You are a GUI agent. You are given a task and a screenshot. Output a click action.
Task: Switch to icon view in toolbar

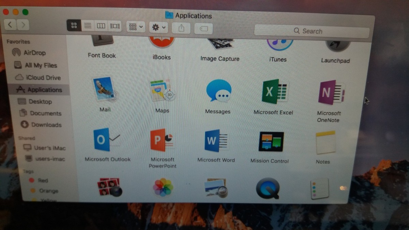[x=74, y=26]
